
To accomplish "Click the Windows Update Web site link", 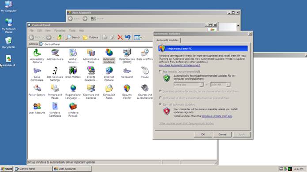I will pyautogui.click(x=217, y=116).
